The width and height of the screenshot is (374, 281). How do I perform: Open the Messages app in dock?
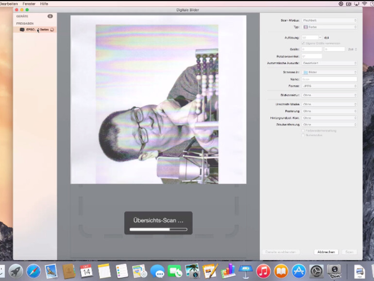point(157,271)
